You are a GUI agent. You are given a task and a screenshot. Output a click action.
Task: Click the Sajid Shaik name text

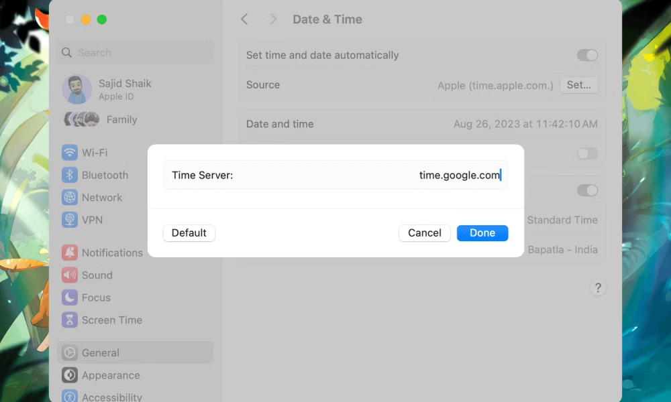pos(125,83)
